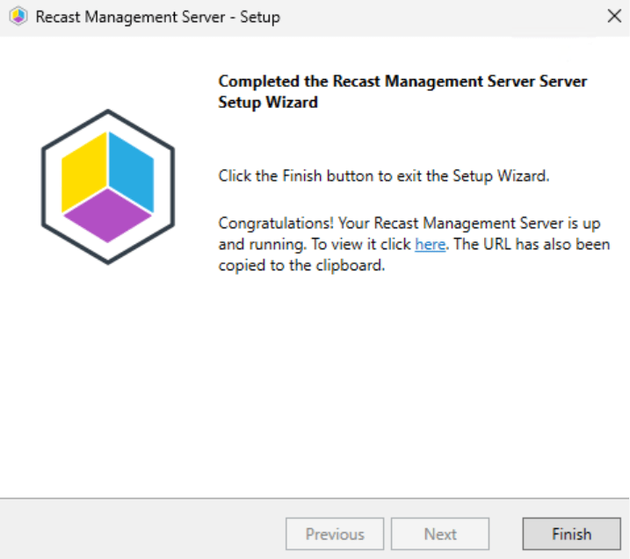Close the Setup window with X
The image size is (630, 559).
point(613,18)
